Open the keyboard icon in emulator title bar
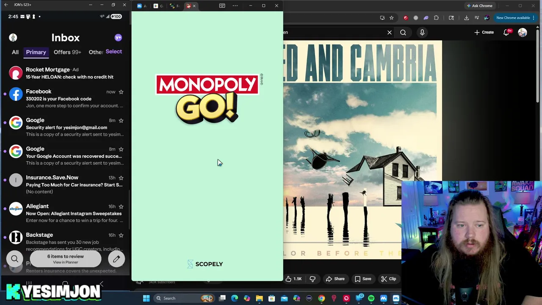 click(x=222, y=6)
